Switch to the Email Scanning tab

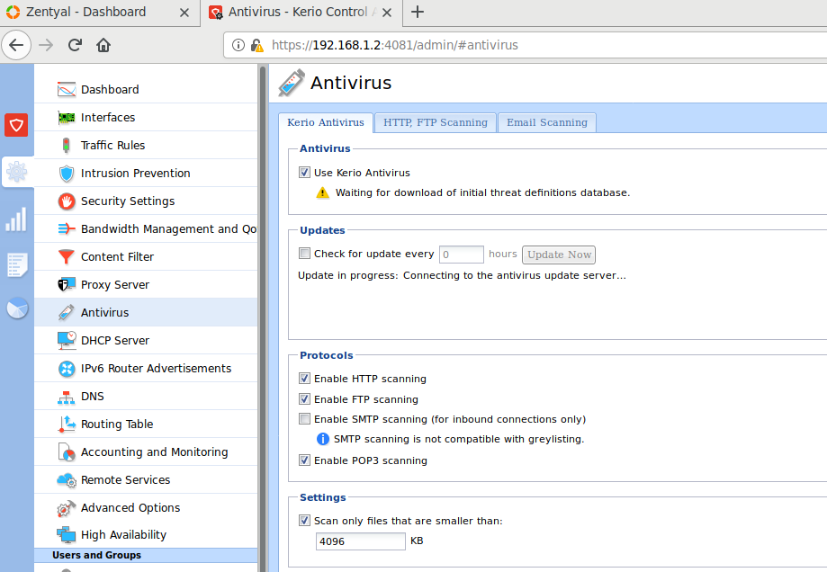(x=547, y=122)
